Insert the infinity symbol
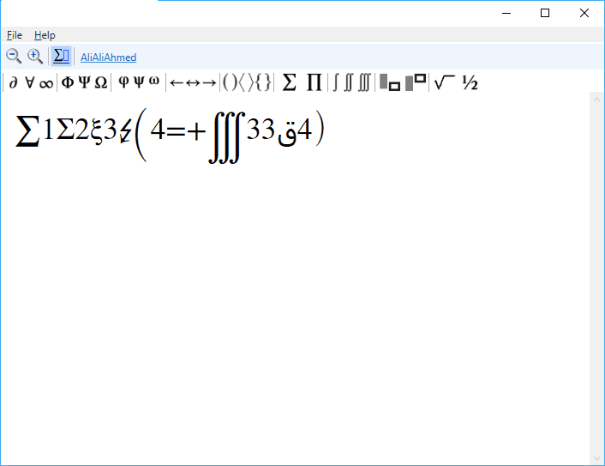The image size is (605, 466). (x=46, y=84)
